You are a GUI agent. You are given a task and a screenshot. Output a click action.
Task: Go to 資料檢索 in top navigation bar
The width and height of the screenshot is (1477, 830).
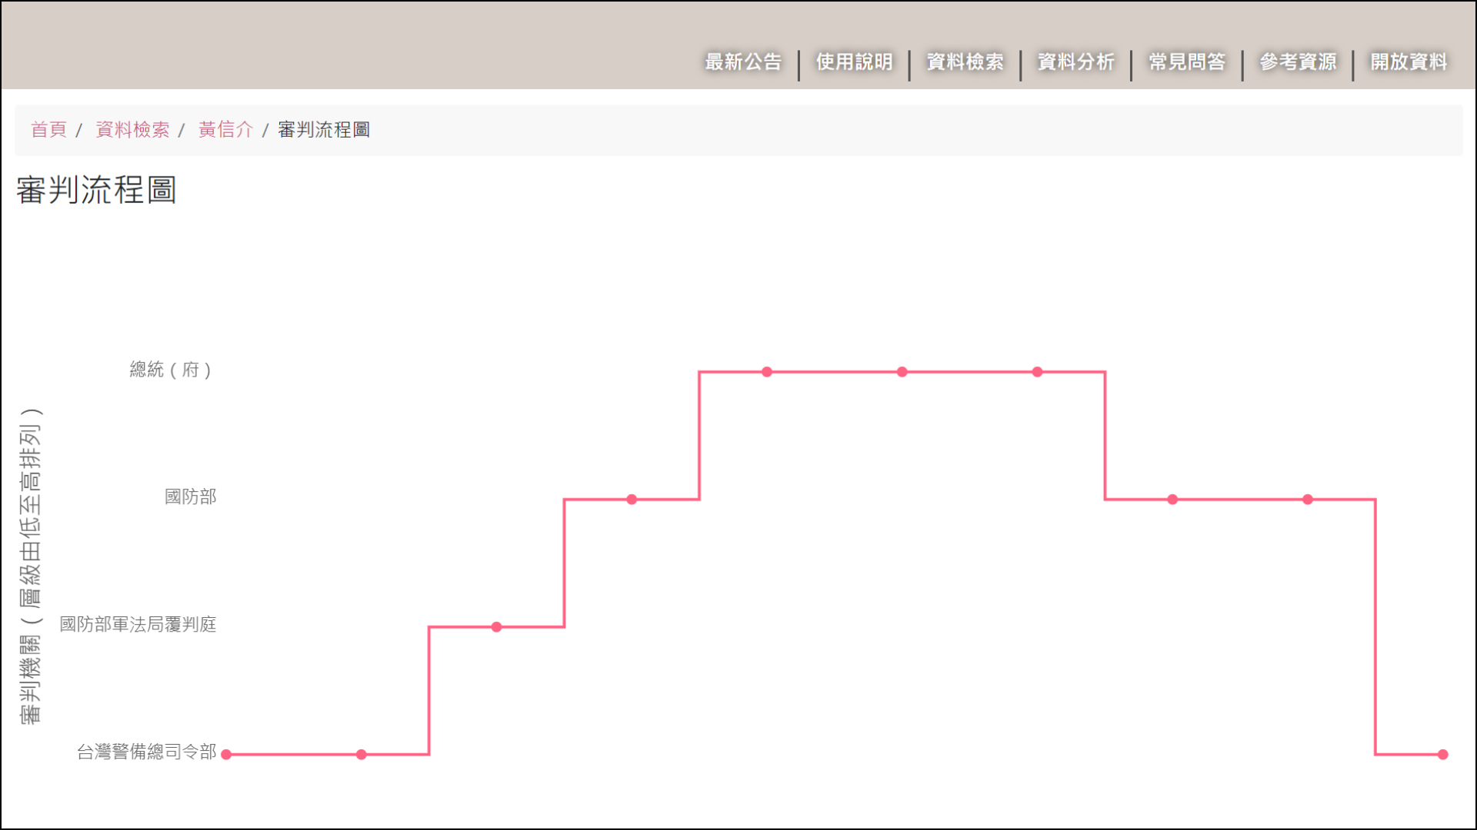(965, 62)
